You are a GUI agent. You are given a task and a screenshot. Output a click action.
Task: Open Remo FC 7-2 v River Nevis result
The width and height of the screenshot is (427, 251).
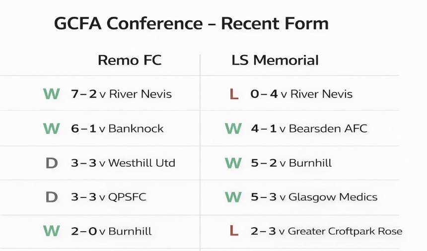click(x=121, y=94)
